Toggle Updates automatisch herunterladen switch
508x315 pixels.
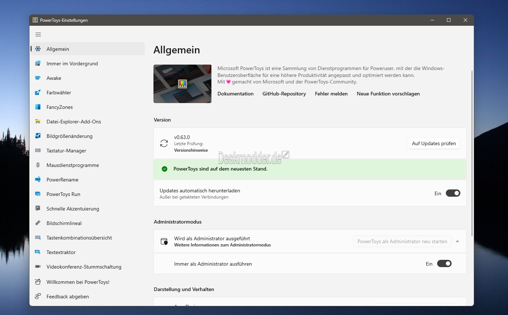click(x=453, y=193)
